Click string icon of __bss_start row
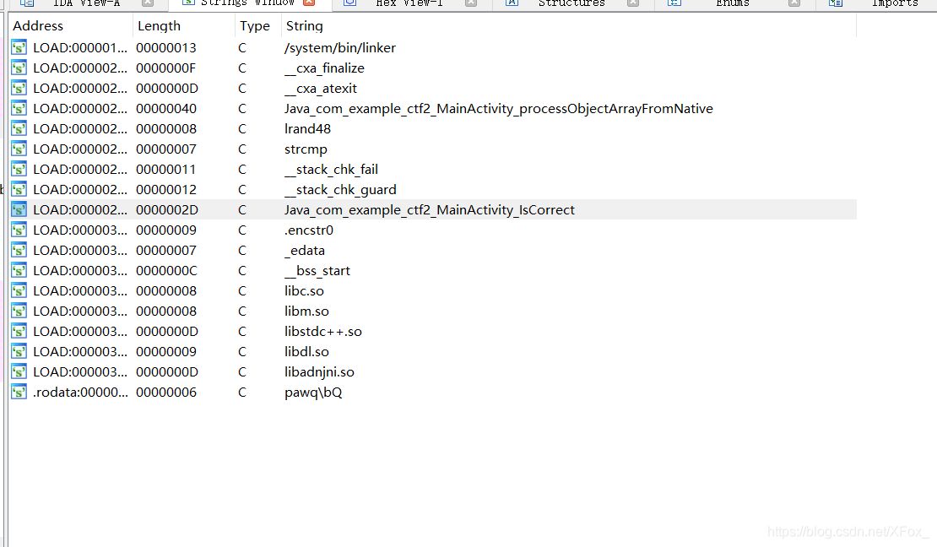 coord(19,271)
